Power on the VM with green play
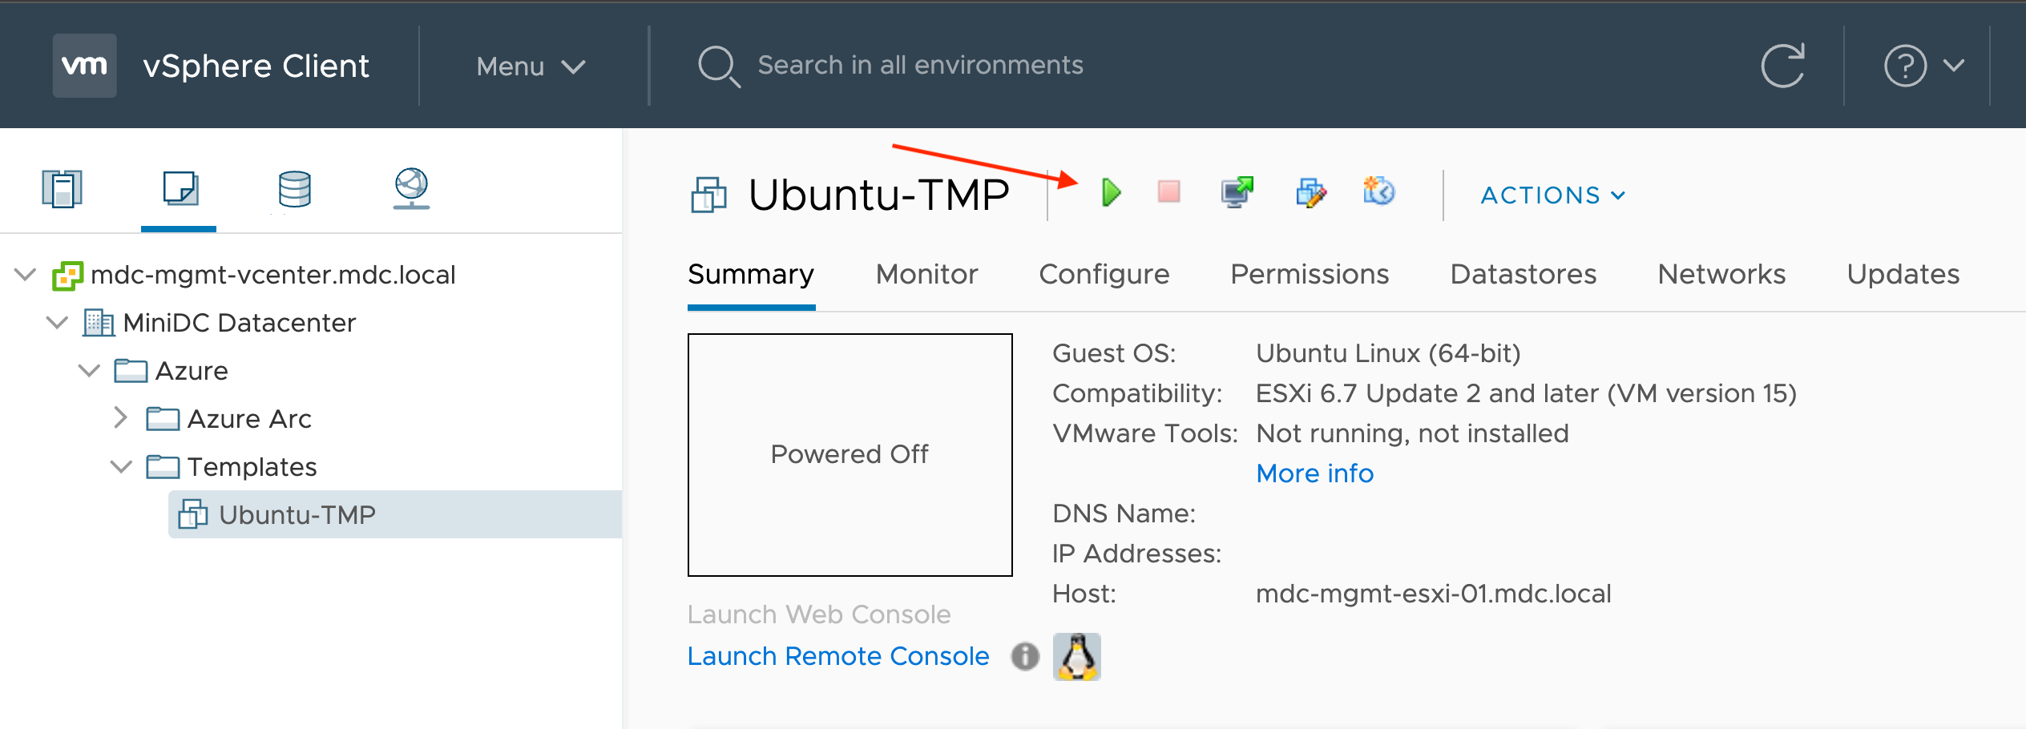Image resolution: width=2026 pixels, height=729 pixels. 1111,192
